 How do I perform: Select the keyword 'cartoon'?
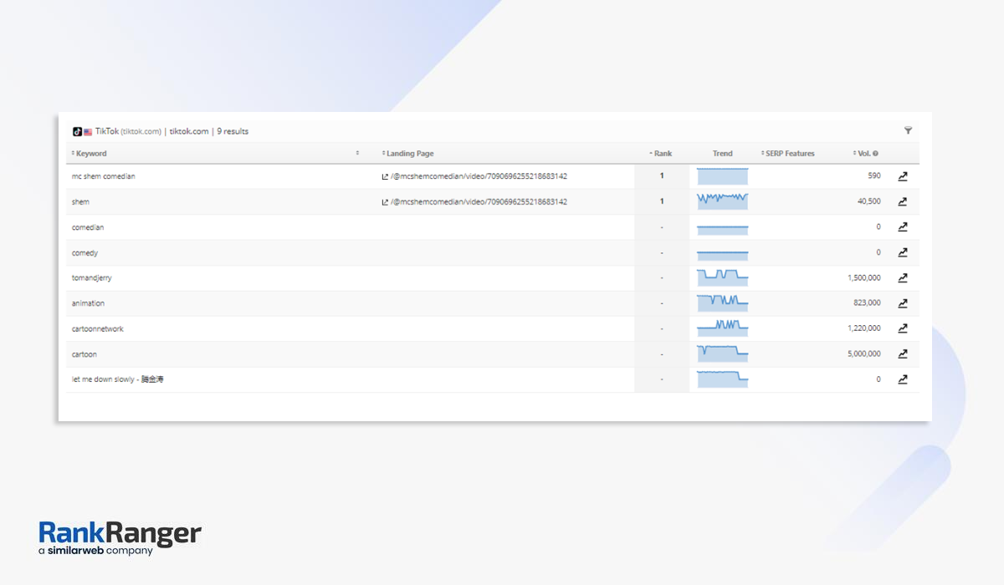click(84, 354)
